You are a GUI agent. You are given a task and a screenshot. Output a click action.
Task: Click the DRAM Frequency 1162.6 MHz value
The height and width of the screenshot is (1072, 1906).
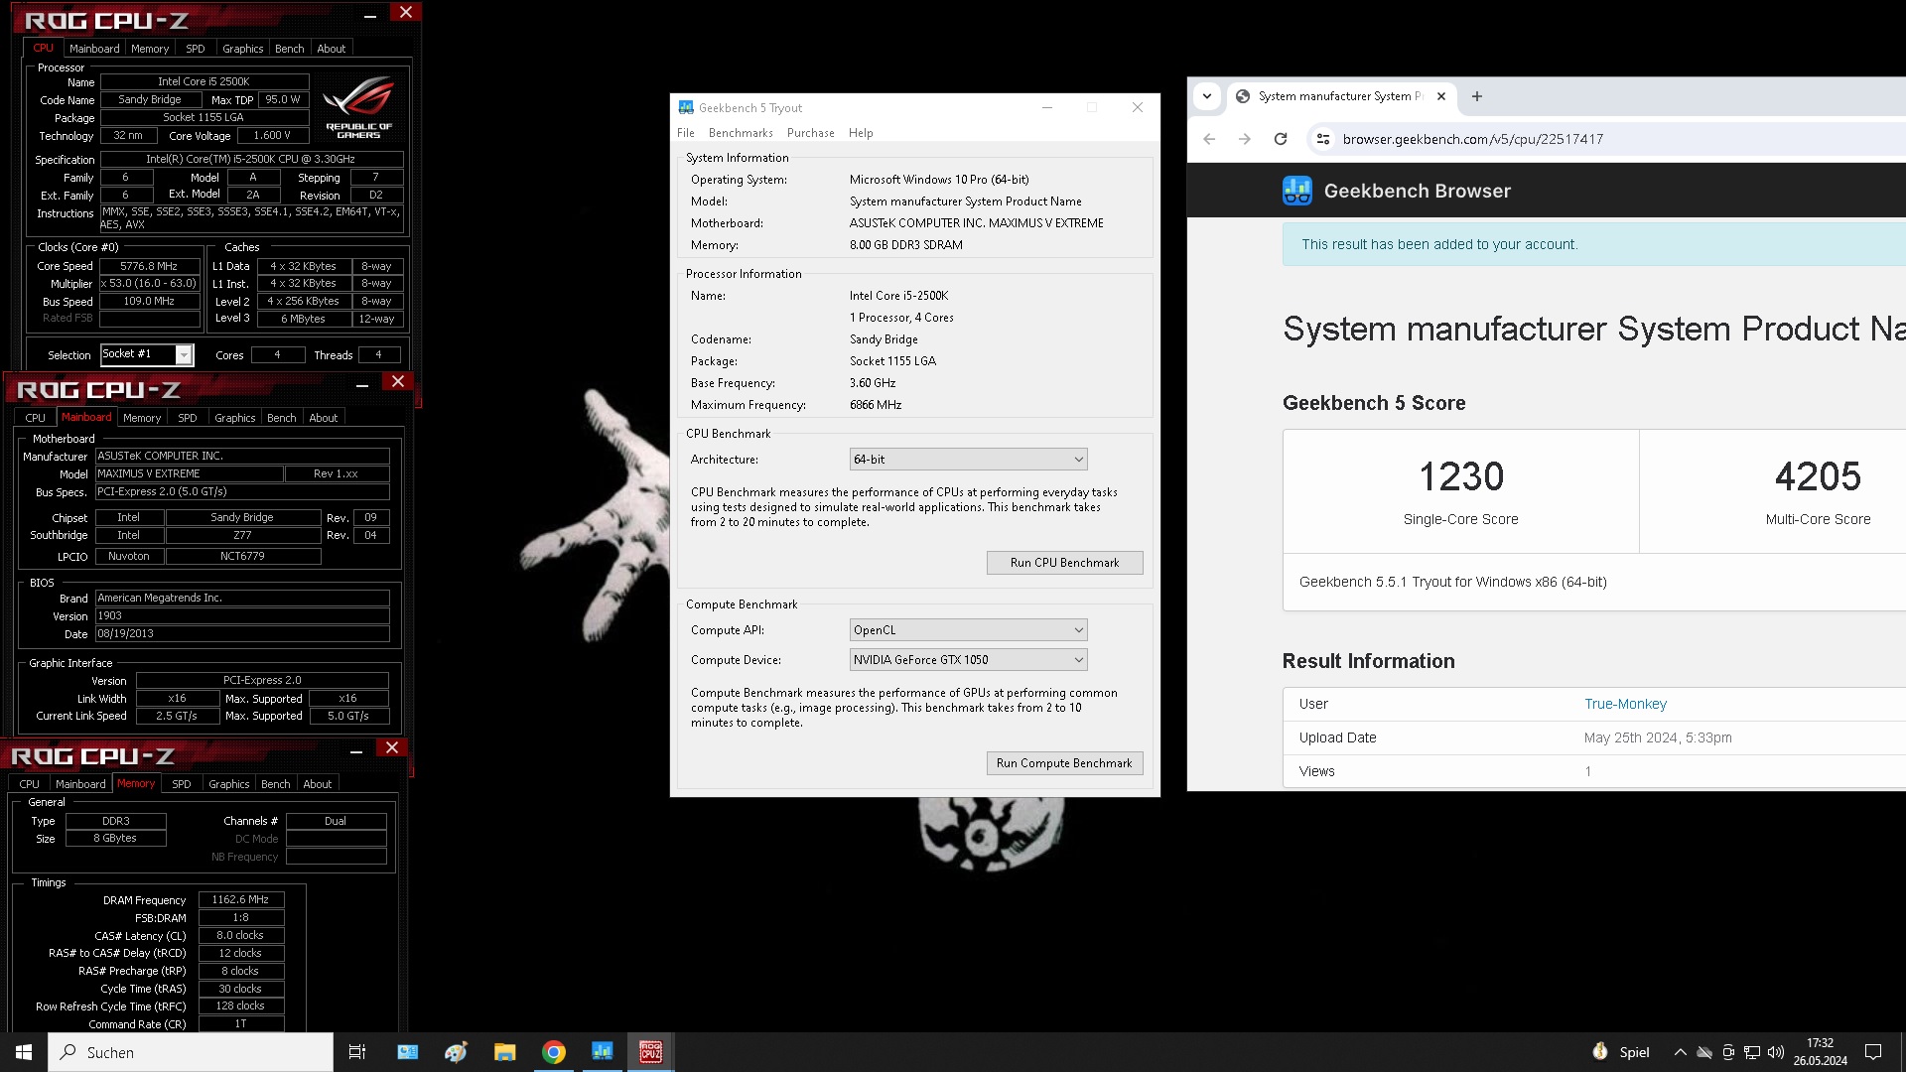[x=240, y=900]
